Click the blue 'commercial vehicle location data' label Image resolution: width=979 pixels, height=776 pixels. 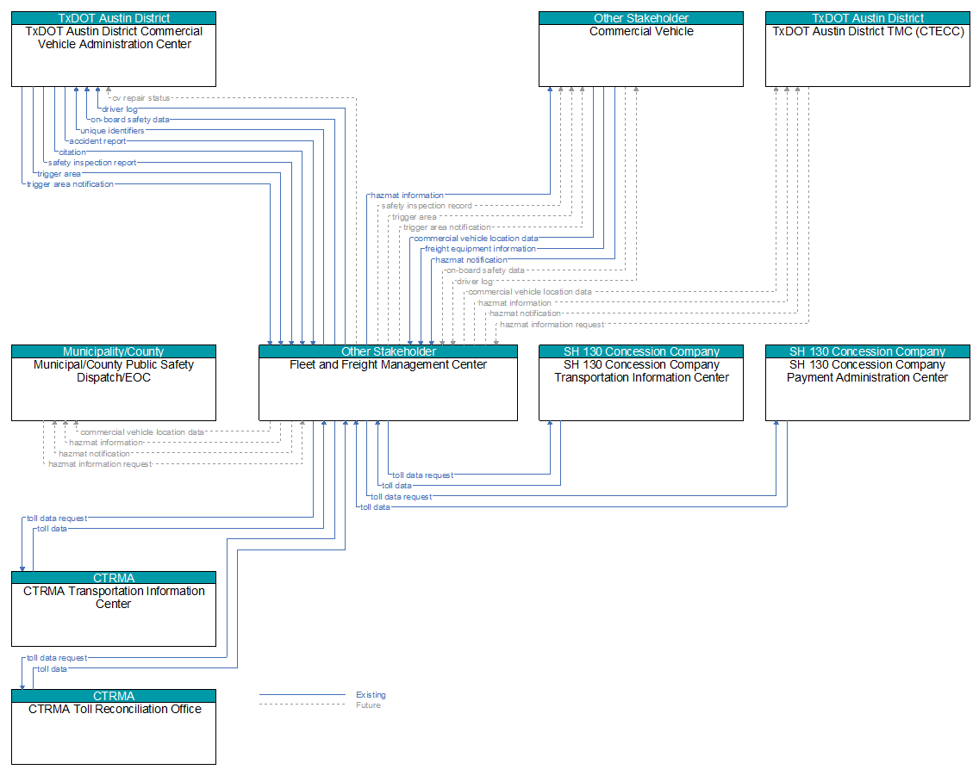476,239
